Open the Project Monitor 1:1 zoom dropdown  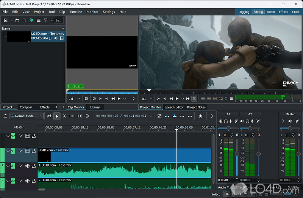[147, 99]
